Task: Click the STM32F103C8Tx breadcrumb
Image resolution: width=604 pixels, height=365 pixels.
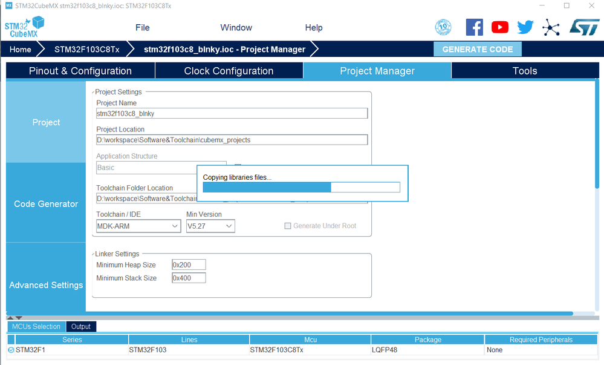Action: pyautogui.click(x=86, y=50)
